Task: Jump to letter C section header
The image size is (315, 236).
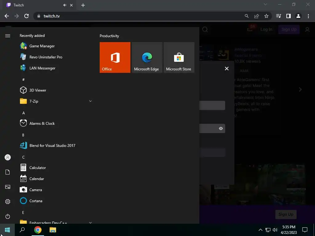Action: pos(23,157)
